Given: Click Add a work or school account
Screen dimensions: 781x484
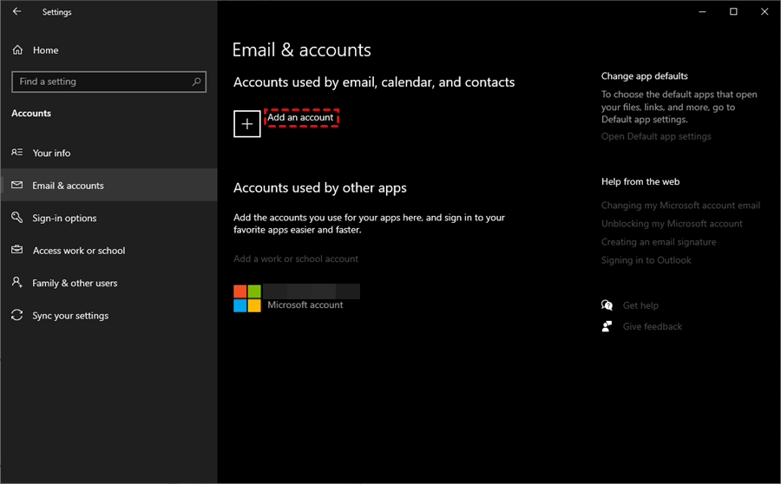Looking at the screenshot, I should [296, 258].
